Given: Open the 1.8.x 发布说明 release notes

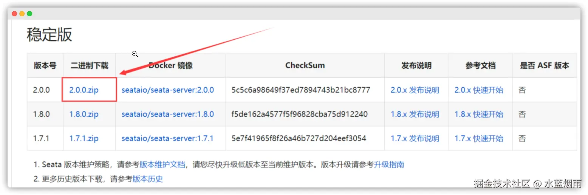Looking at the screenshot, I should tap(415, 114).
